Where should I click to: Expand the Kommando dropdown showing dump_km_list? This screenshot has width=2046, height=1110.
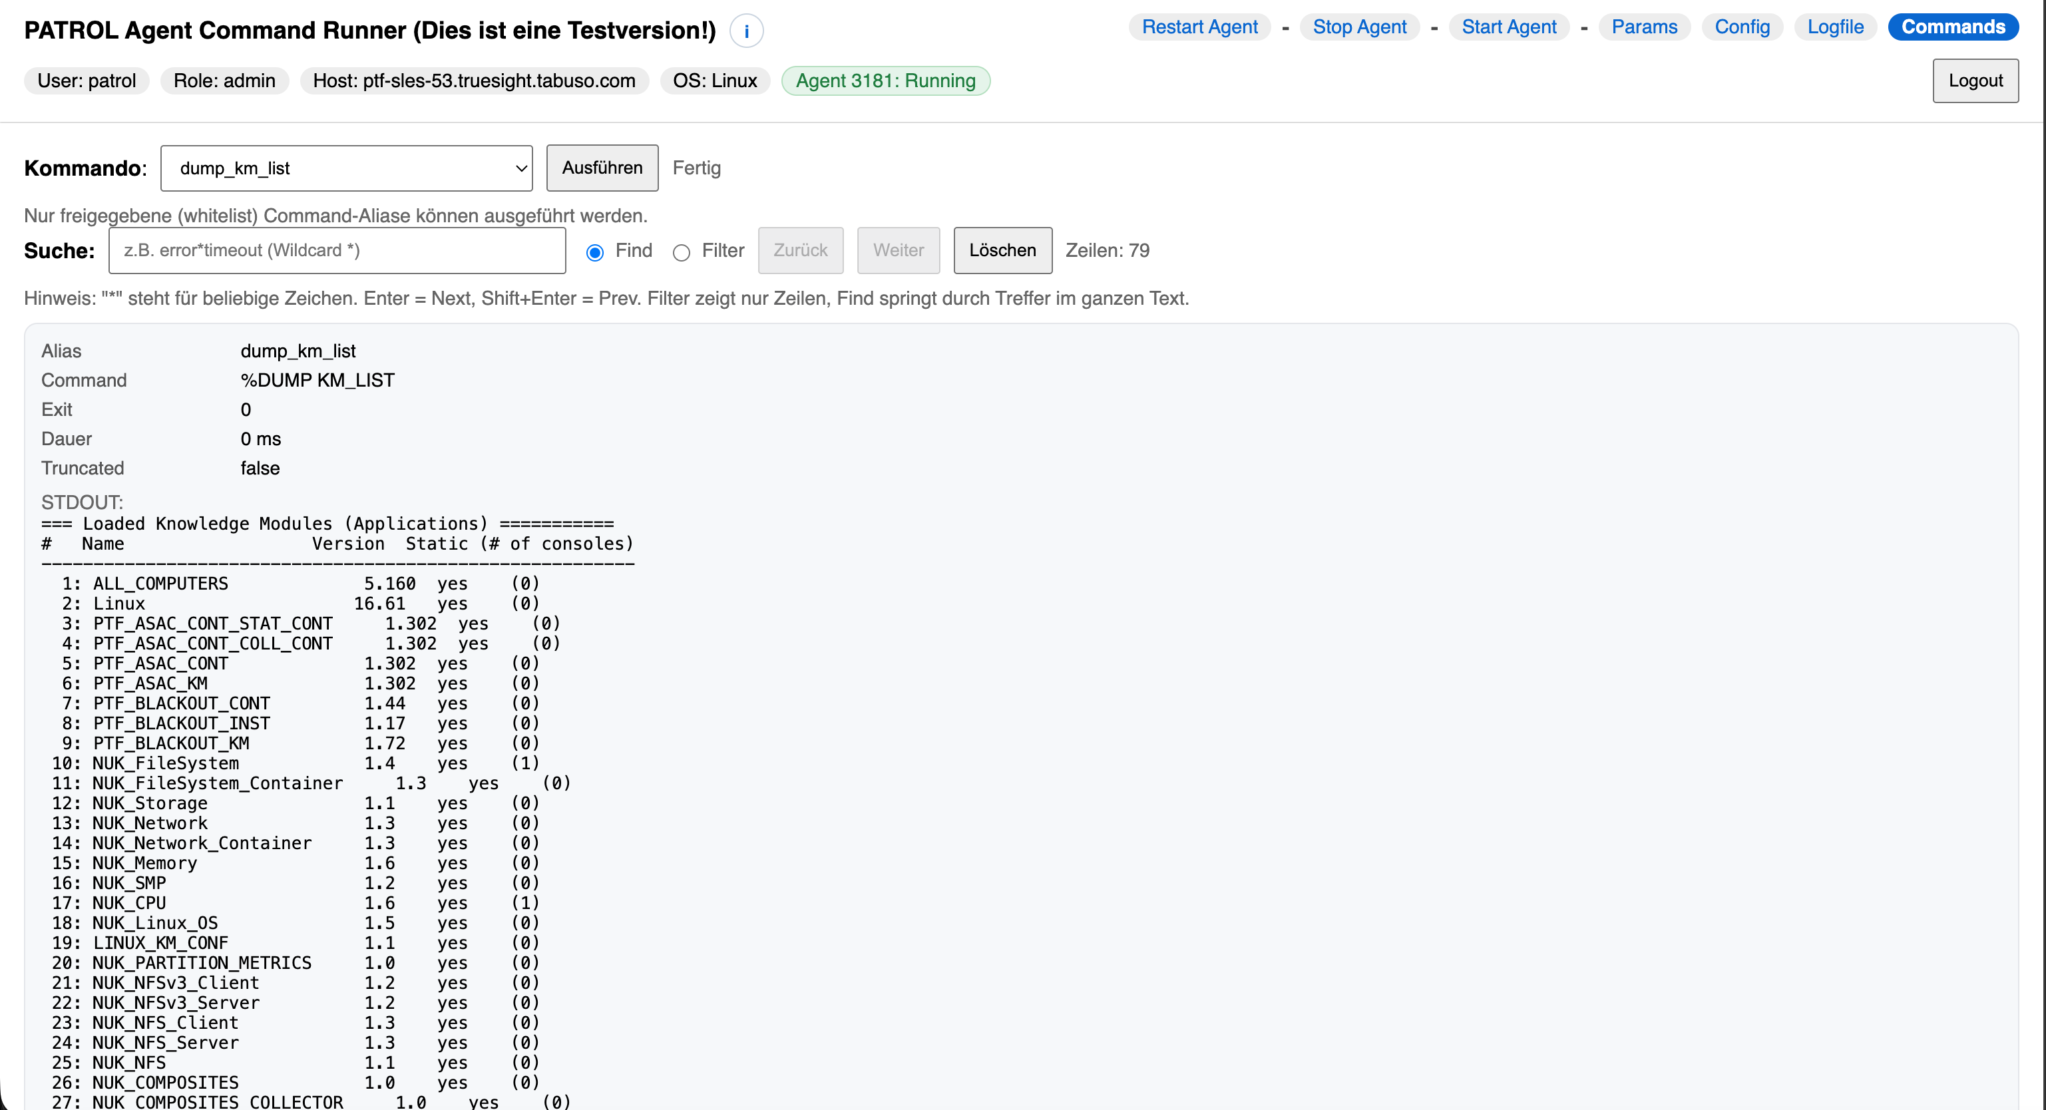point(346,168)
